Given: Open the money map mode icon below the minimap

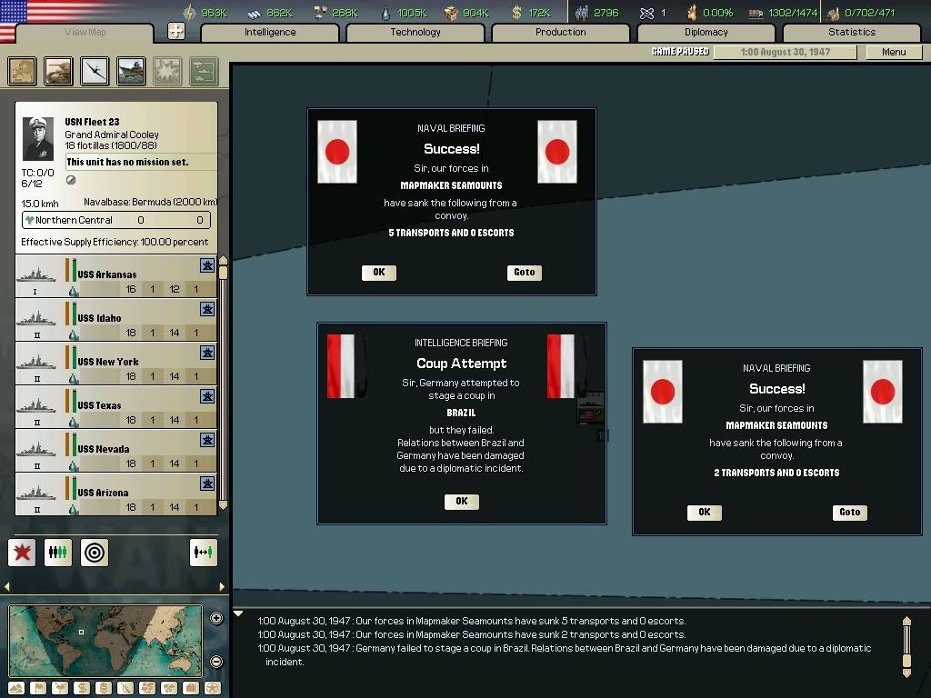Looking at the screenshot, I should (x=80, y=688).
